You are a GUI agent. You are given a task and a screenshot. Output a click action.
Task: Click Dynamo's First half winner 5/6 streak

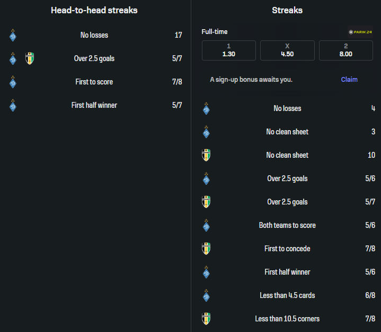(287, 272)
